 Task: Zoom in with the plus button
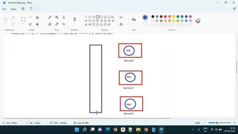[x=234, y=123]
